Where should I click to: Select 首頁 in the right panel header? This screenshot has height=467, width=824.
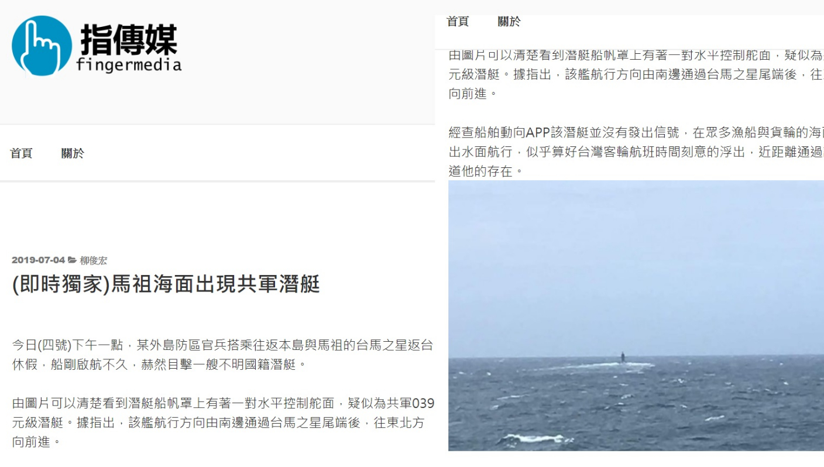tap(458, 22)
